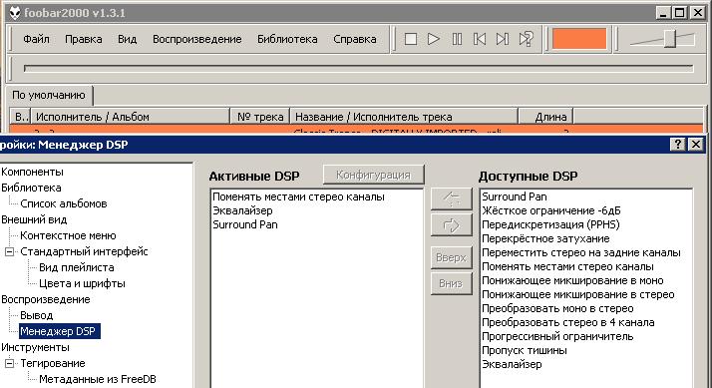
Task: Select Surround Pan in available DSP list
Action: [514, 196]
